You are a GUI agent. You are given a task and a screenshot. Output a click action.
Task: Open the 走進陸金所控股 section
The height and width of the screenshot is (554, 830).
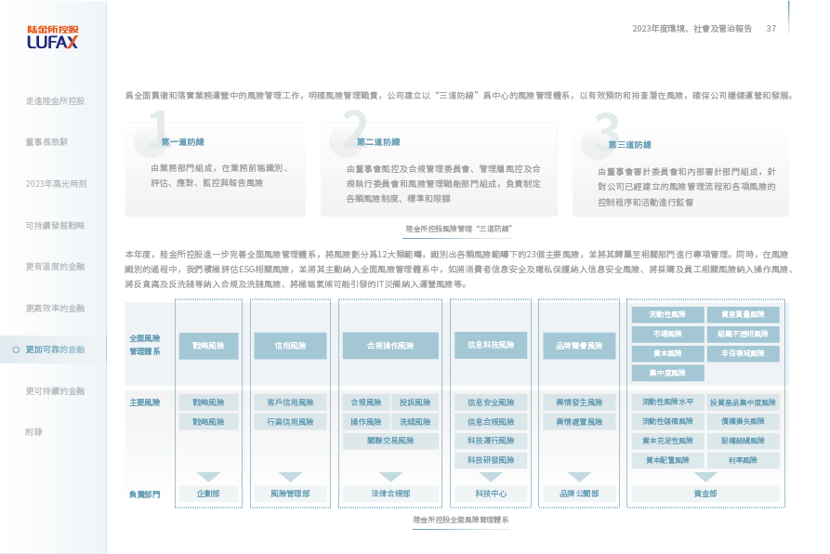[x=55, y=100]
